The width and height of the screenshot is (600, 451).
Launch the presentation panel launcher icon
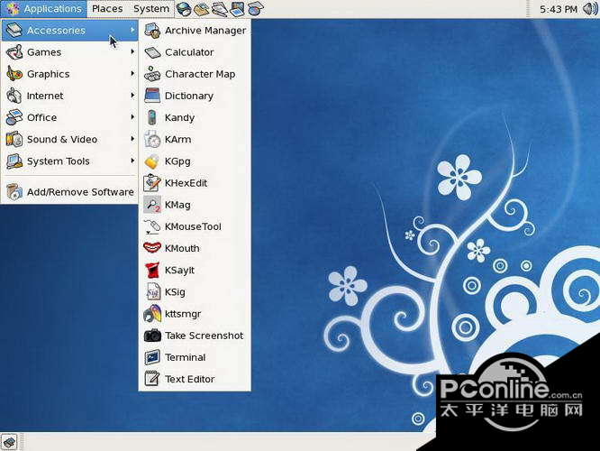237,9
